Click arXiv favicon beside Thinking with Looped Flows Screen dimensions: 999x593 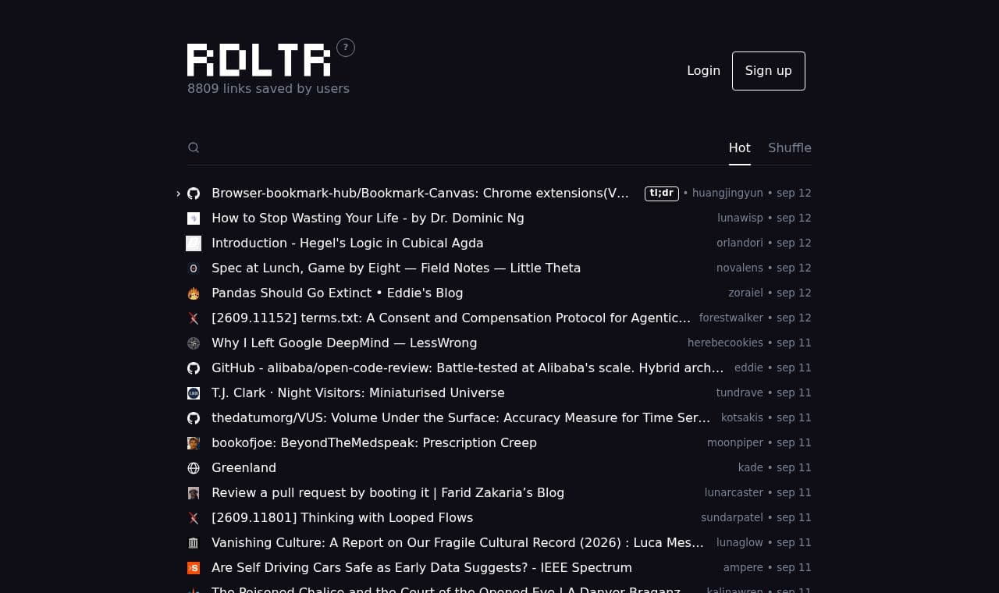(x=194, y=518)
